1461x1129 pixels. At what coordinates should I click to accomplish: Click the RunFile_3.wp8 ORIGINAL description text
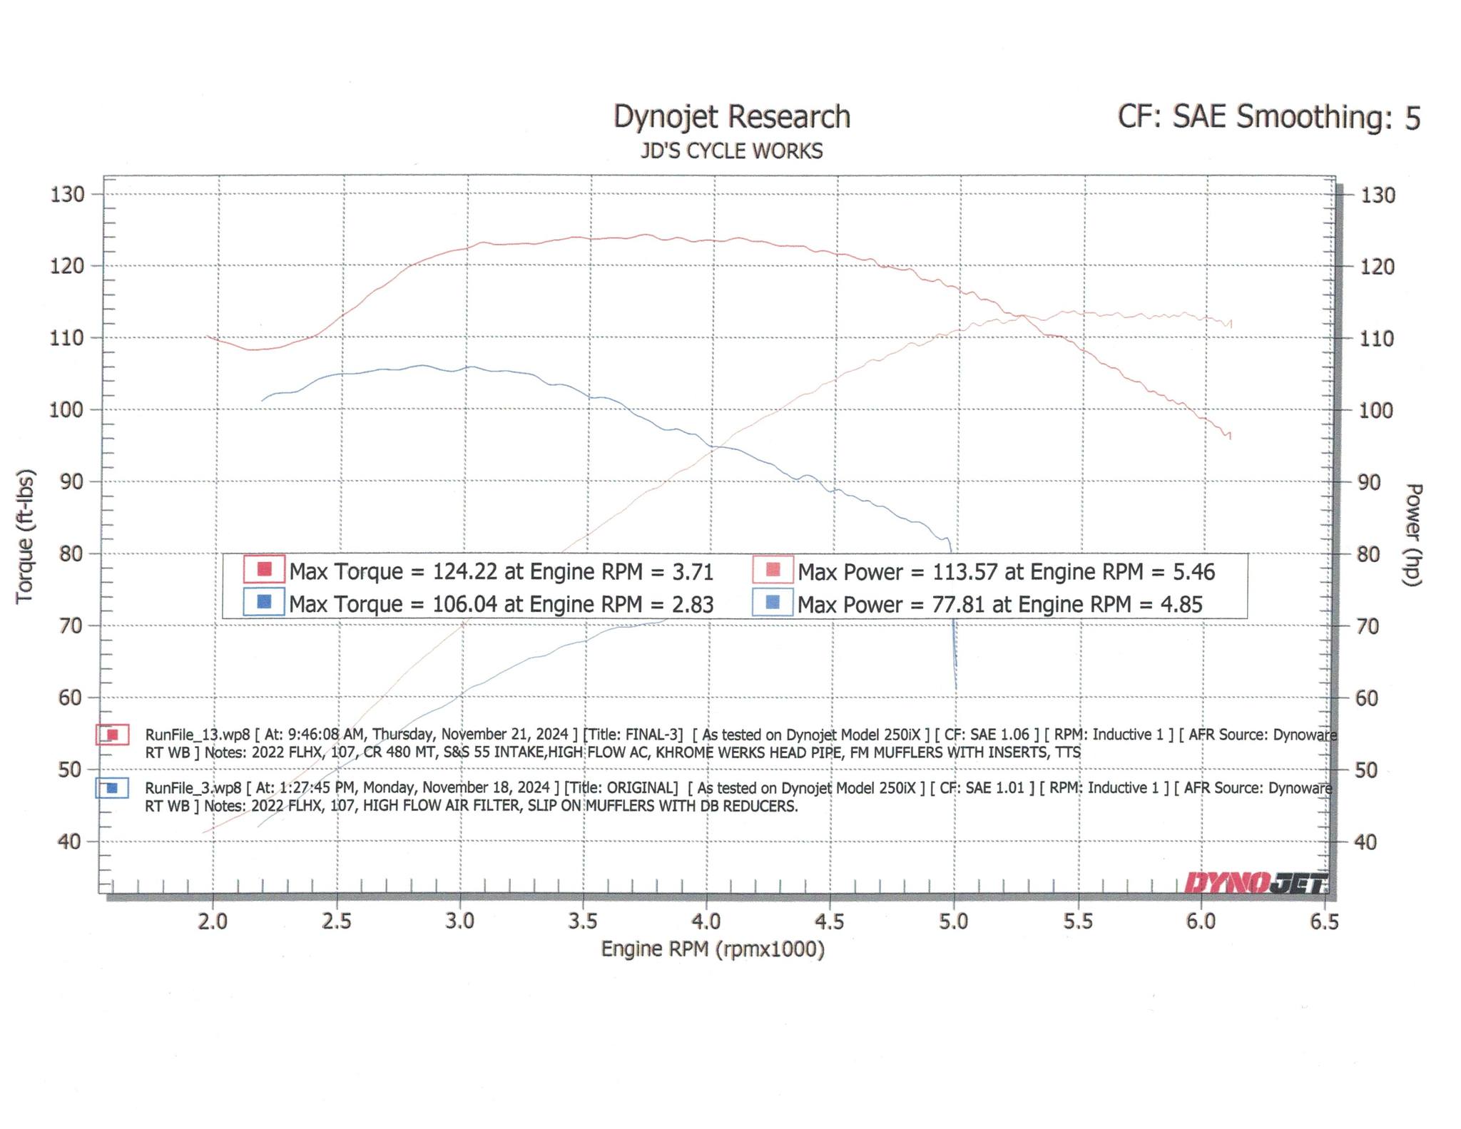[738, 797]
